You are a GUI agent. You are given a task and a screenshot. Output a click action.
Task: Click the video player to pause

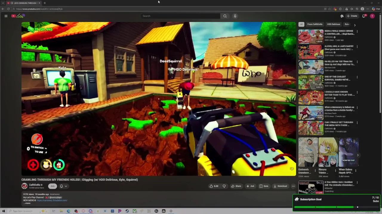point(158,99)
